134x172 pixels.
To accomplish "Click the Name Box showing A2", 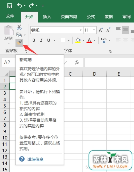I will (x=9, y=62).
